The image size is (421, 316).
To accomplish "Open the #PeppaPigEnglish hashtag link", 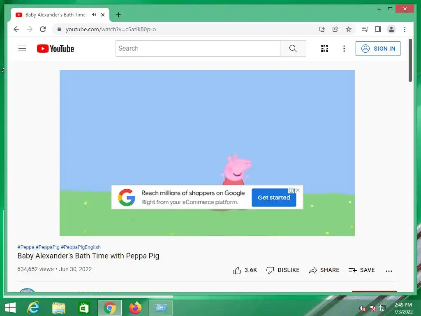I will (x=81, y=247).
